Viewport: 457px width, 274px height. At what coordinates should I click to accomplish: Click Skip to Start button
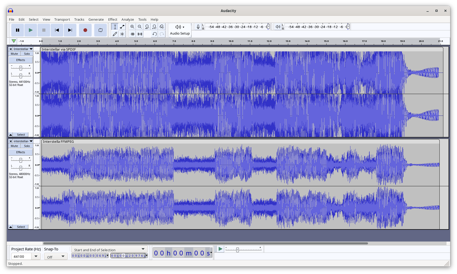[57, 30]
